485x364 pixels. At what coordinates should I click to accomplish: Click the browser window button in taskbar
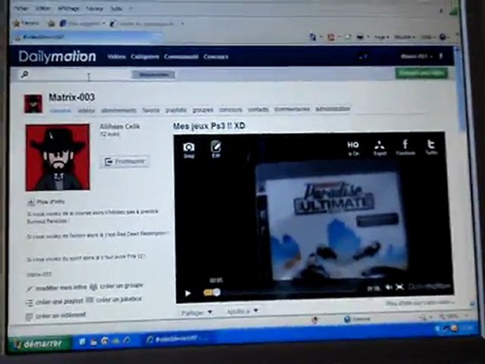tap(178, 339)
